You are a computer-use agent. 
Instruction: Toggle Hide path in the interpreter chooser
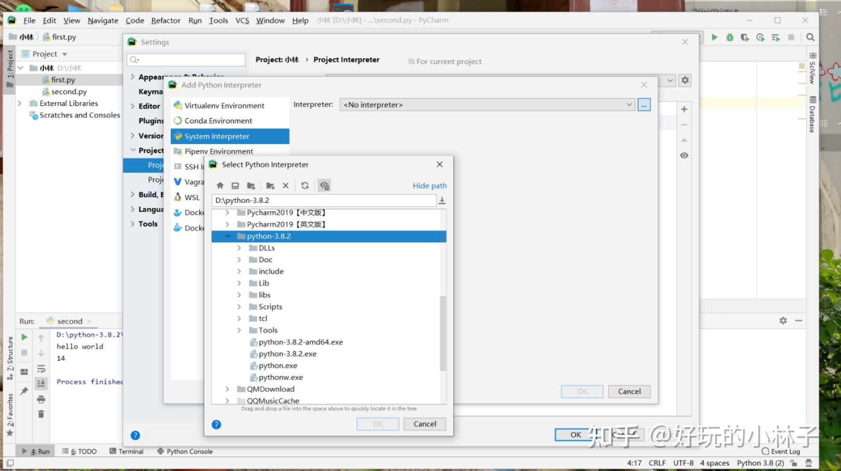(x=429, y=185)
